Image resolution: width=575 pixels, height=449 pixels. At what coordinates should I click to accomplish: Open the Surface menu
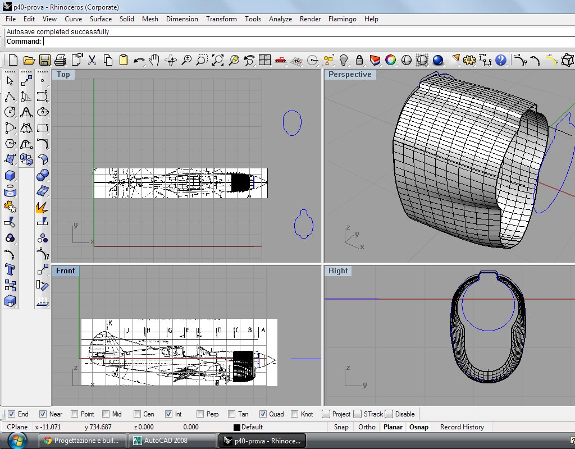[x=101, y=19]
